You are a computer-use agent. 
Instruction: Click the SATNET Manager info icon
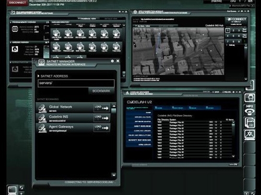[x=112, y=61]
